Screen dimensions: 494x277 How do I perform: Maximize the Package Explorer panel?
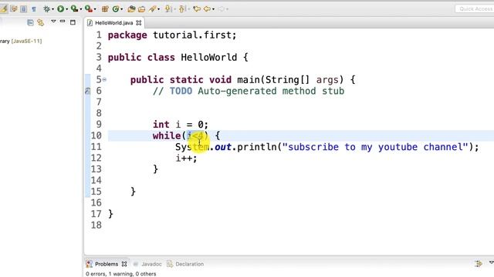point(73,22)
